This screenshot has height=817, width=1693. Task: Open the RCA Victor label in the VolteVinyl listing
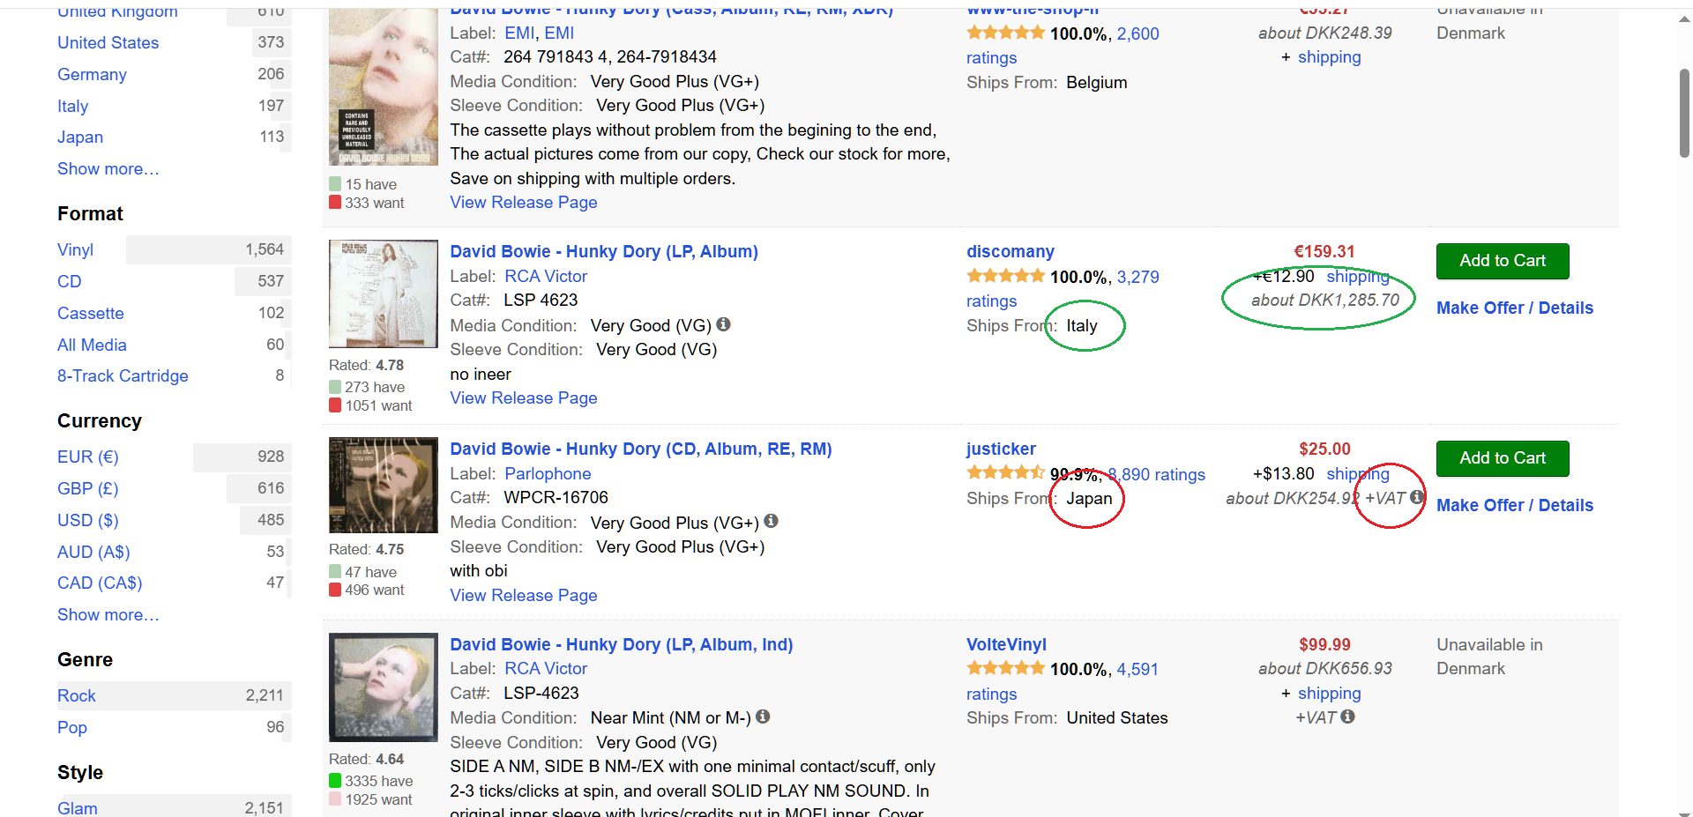coord(546,668)
